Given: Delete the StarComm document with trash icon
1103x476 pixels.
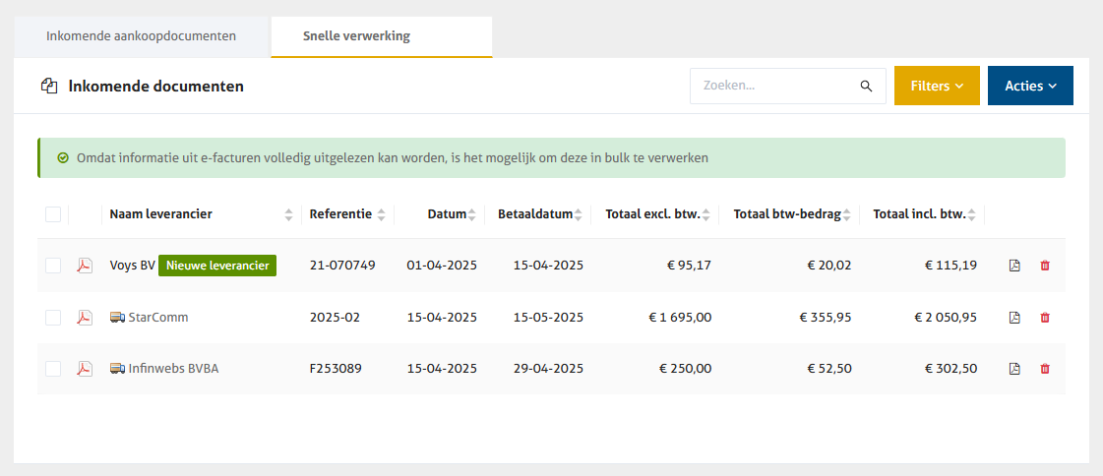Looking at the screenshot, I should [x=1045, y=318].
